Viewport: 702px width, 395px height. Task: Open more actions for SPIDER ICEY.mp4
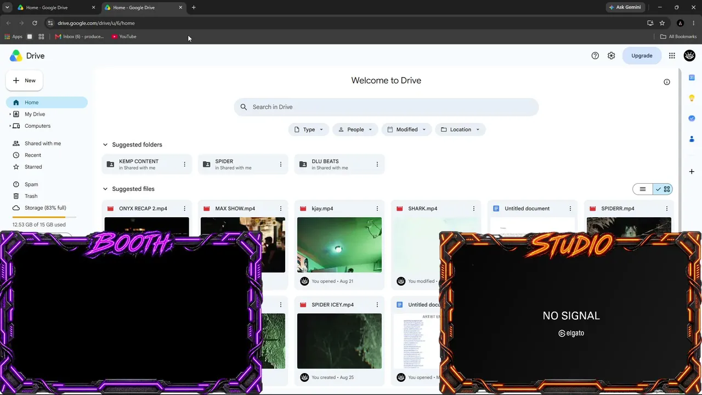[x=377, y=304]
